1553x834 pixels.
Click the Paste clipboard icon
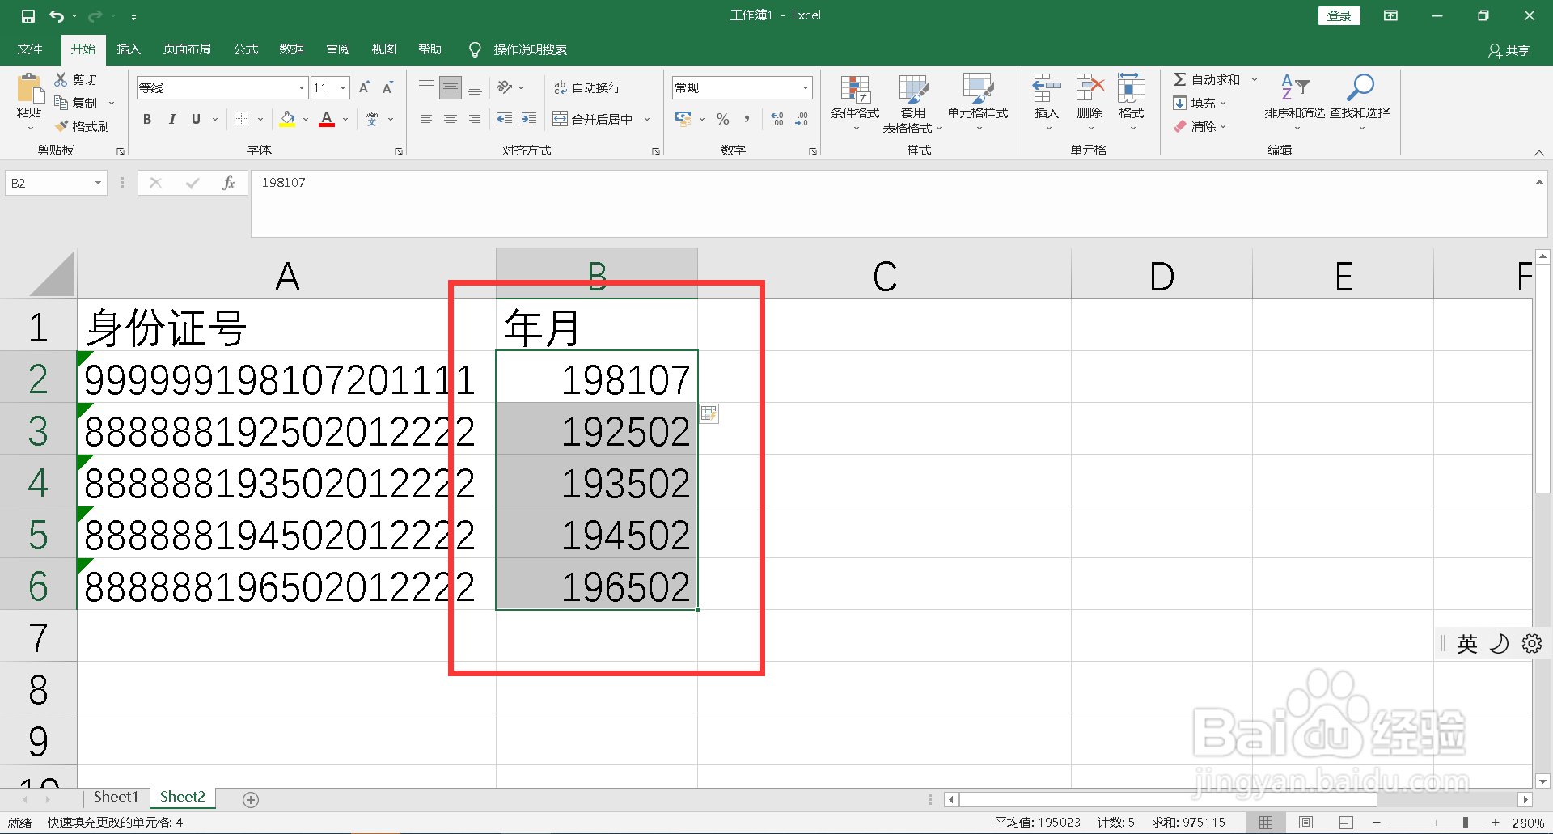coord(30,88)
